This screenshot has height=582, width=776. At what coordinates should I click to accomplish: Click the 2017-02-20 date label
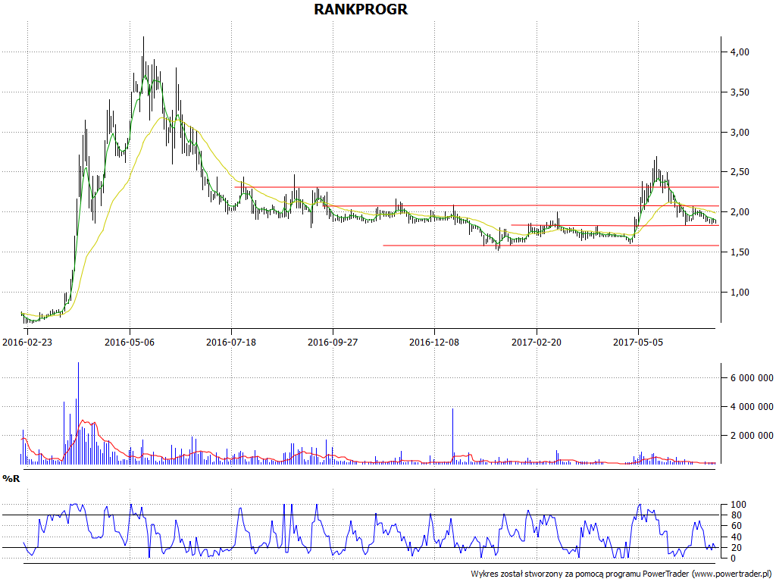coord(537,342)
